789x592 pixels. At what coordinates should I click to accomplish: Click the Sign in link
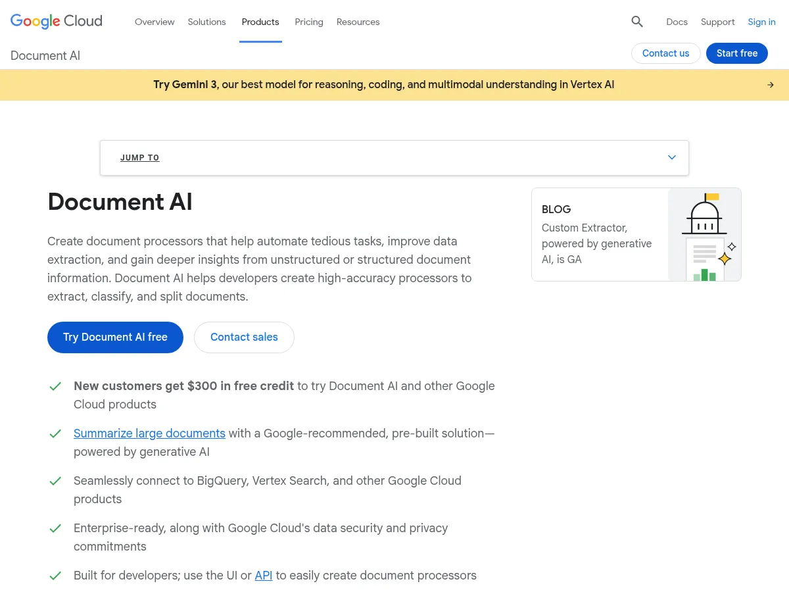[761, 22]
